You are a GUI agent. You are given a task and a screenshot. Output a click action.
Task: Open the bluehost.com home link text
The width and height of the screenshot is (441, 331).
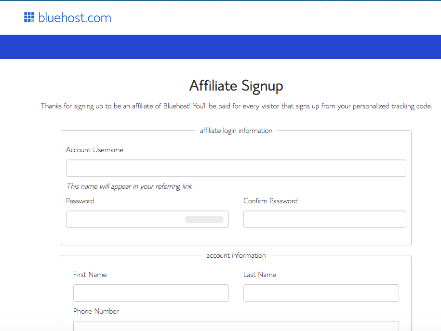pyautogui.click(x=75, y=17)
